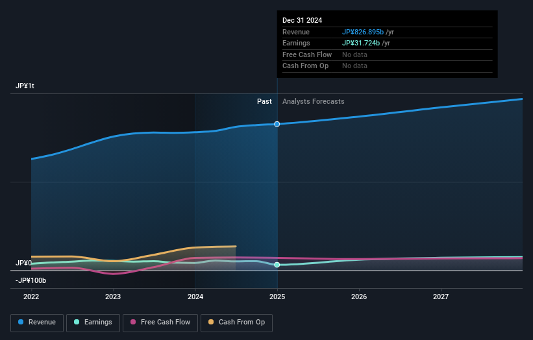Click the Free Cash Flow row in tooltip
The height and width of the screenshot is (340, 533).
pos(387,55)
